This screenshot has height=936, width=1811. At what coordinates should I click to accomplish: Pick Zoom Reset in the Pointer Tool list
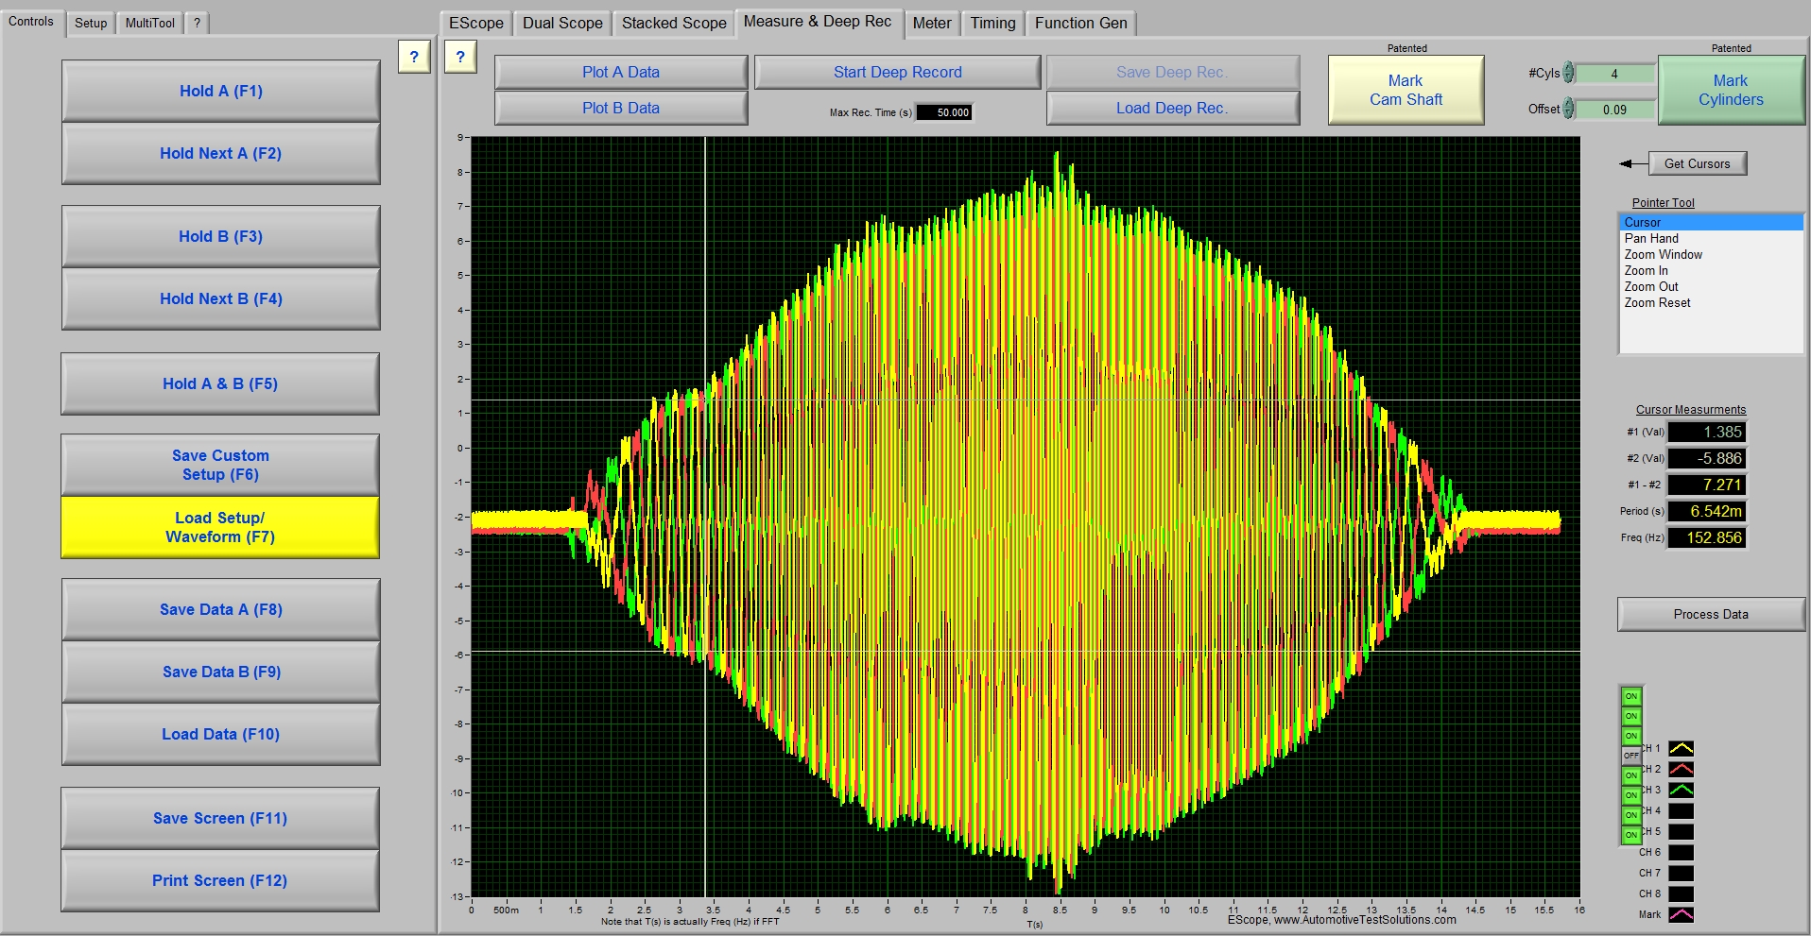[x=1657, y=303]
